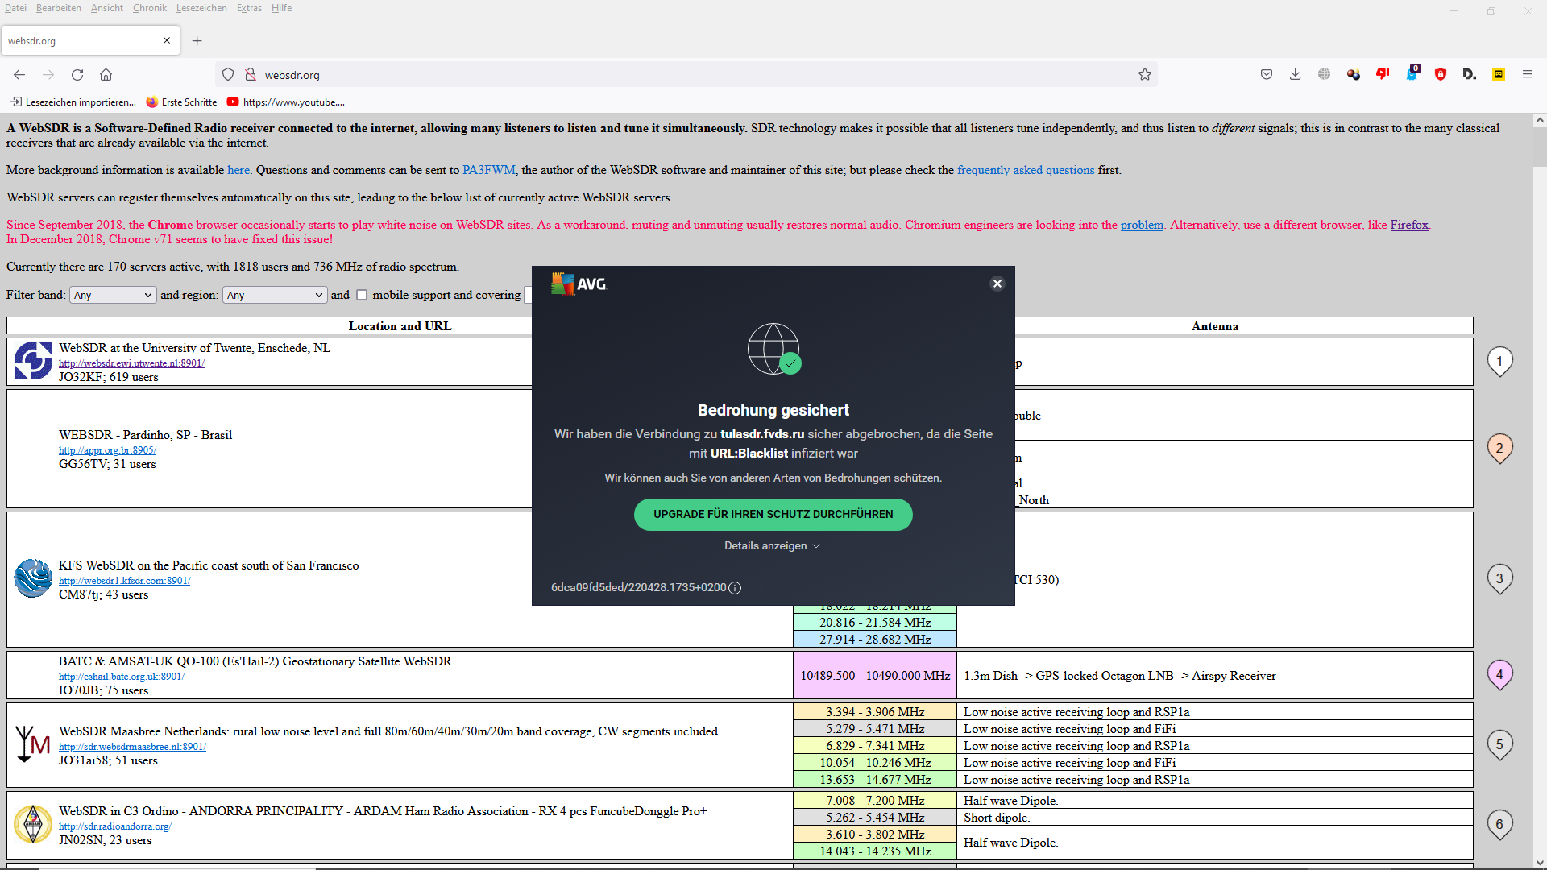Close the websdr.org tab
This screenshot has height=870, width=1547.
pos(167,40)
